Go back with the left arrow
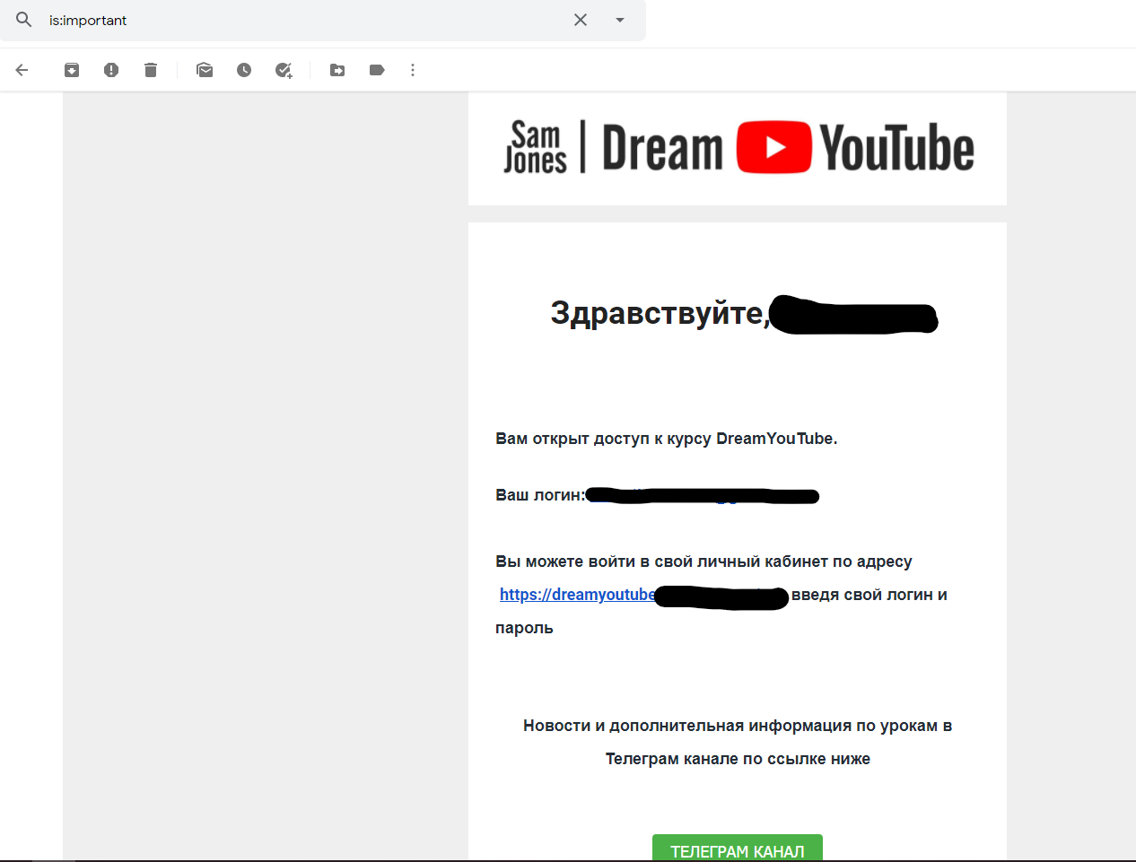 (22, 70)
